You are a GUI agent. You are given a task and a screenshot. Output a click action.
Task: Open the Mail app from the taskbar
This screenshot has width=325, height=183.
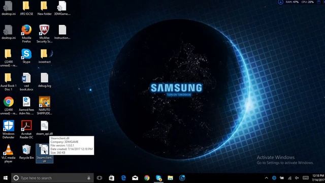pos(135,178)
